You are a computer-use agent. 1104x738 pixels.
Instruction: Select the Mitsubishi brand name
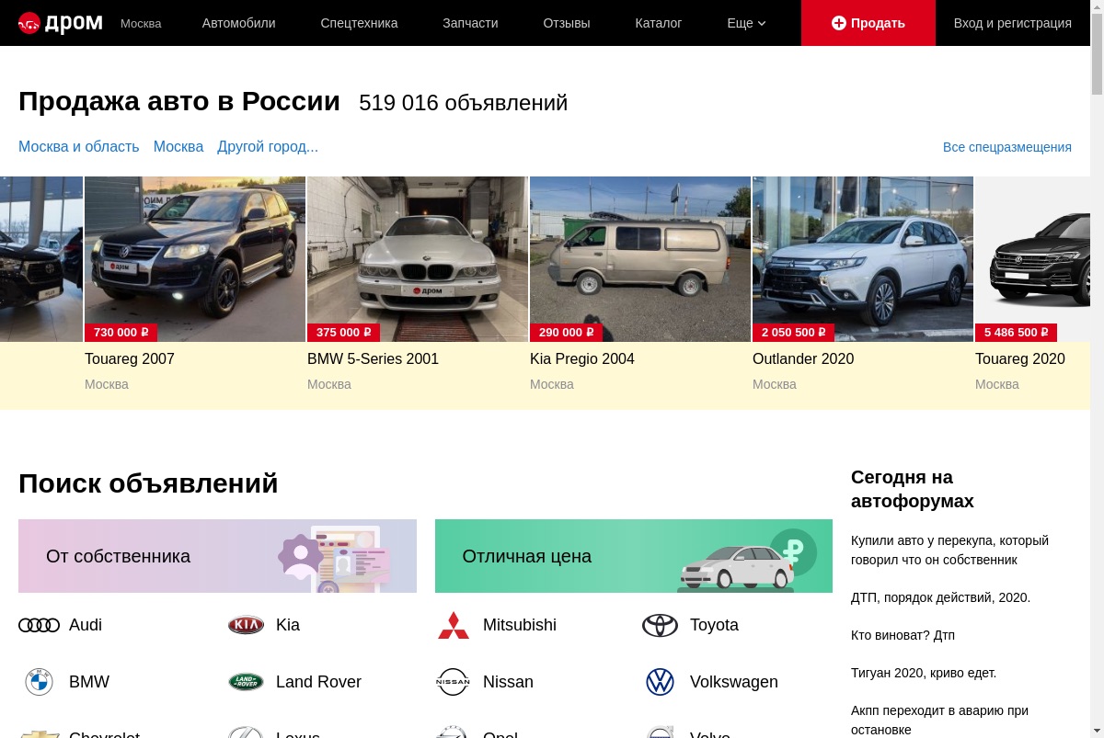(x=520, y=625)
